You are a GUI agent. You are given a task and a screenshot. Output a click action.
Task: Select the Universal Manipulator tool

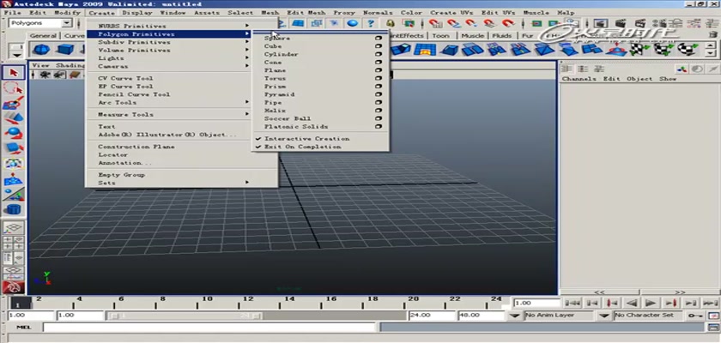[14, 164]
